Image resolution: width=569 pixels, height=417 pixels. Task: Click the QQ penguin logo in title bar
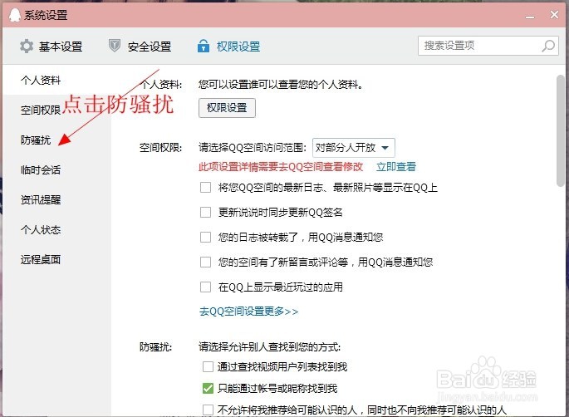point(14,15)
